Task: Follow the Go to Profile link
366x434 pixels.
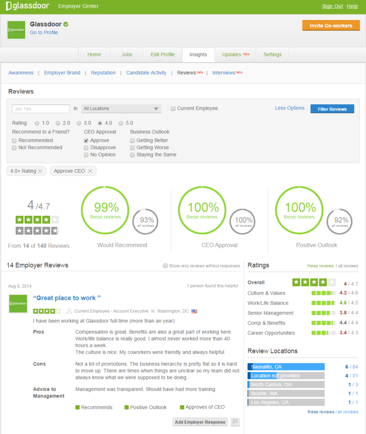Action: 44,32
